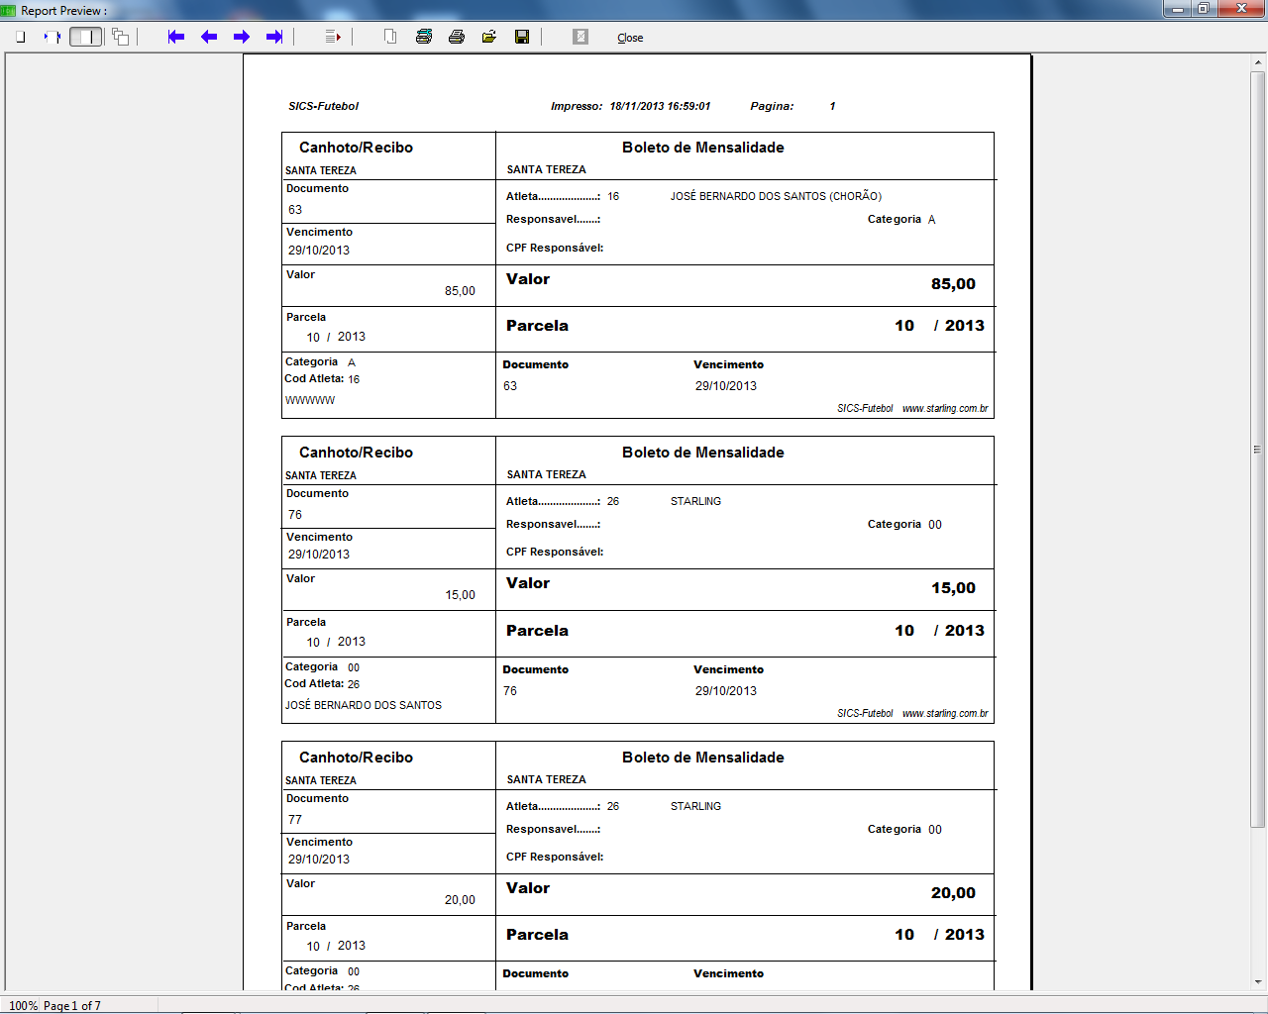
Task: Click 'Categoria A' in the first boleto
Action: (x=901, y=220)
